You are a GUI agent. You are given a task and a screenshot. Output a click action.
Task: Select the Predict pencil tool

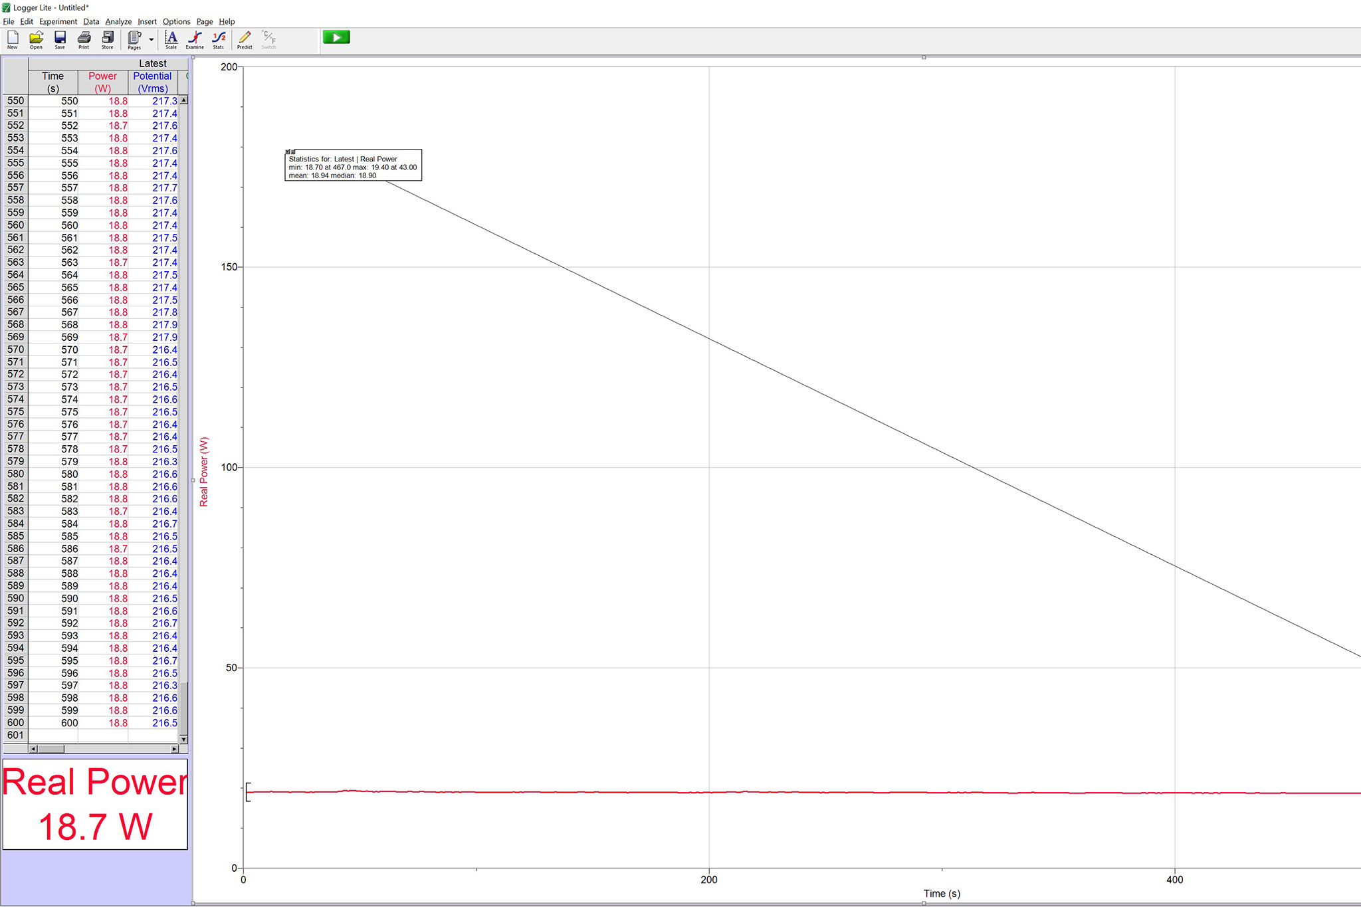[x=245, y=40]
